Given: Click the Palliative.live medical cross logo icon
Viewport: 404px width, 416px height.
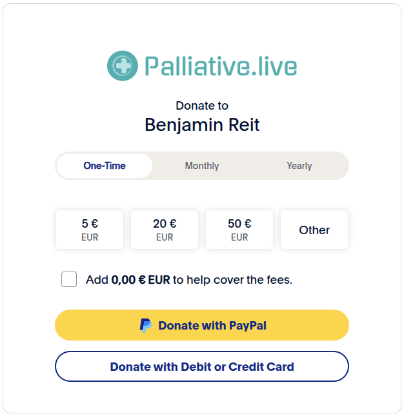Looking at the screenshot, I should pos(122,66).
